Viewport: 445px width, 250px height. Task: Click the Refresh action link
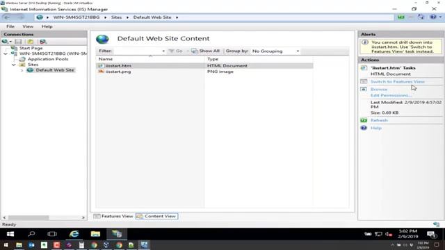pyautogui.click(x=379, y=120)
